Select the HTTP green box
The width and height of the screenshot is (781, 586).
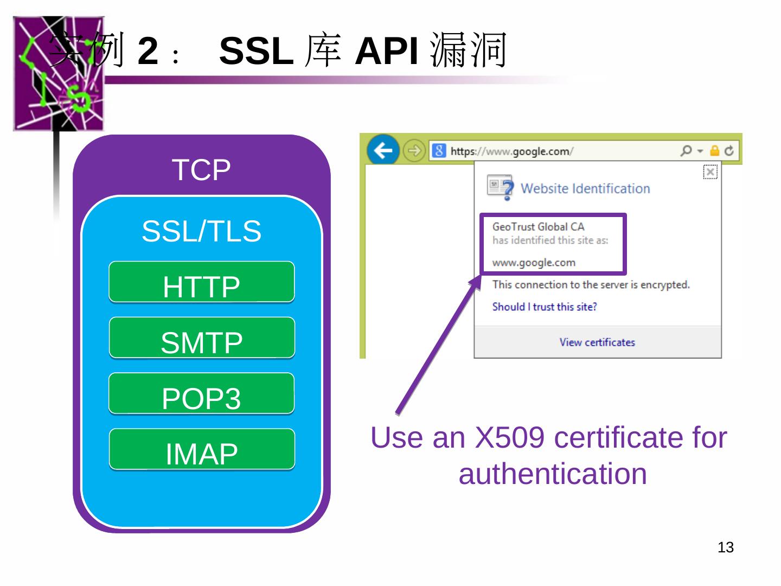(202, 282)
